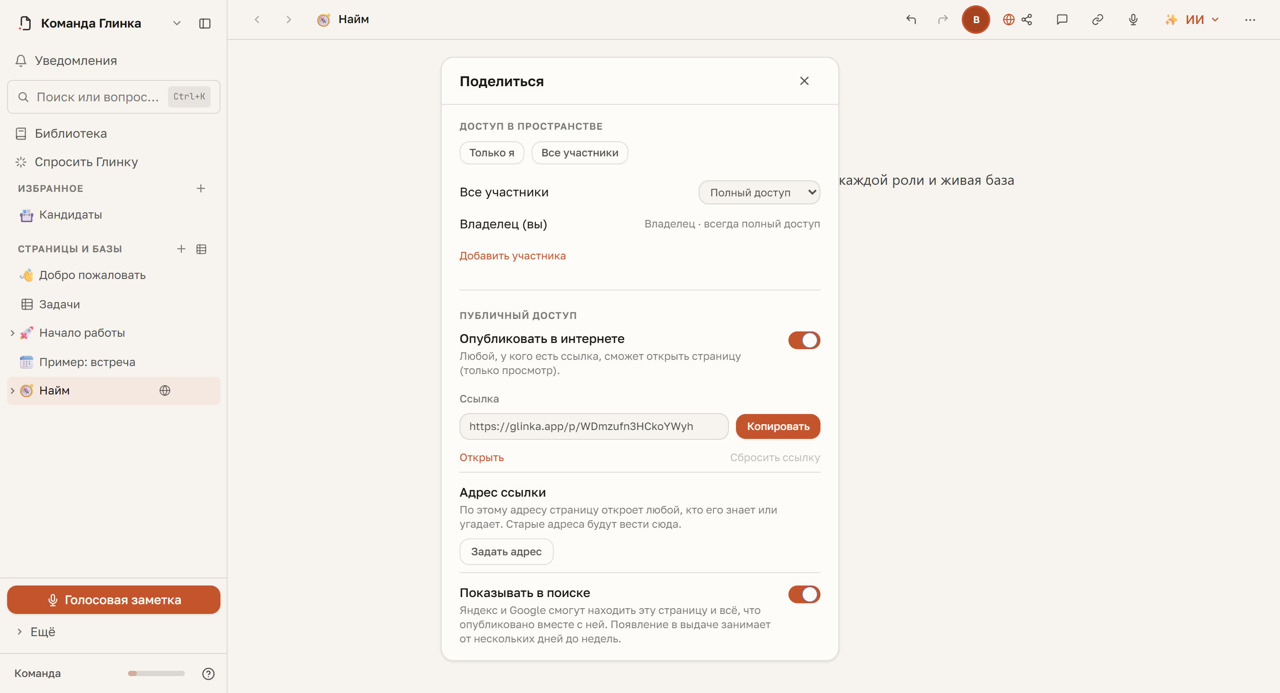Screen dimensions: 1280x693
Task: Turn off the Показывать в поиске toggle
Action: (x=804, y=594)
